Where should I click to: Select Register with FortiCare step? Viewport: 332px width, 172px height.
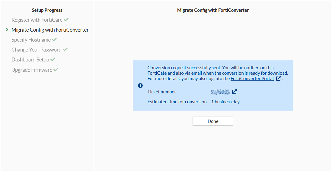pyautogui.click(x=37, y=20)
